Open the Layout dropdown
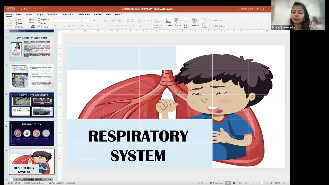 pyautogui.click(x=43, y=20)
